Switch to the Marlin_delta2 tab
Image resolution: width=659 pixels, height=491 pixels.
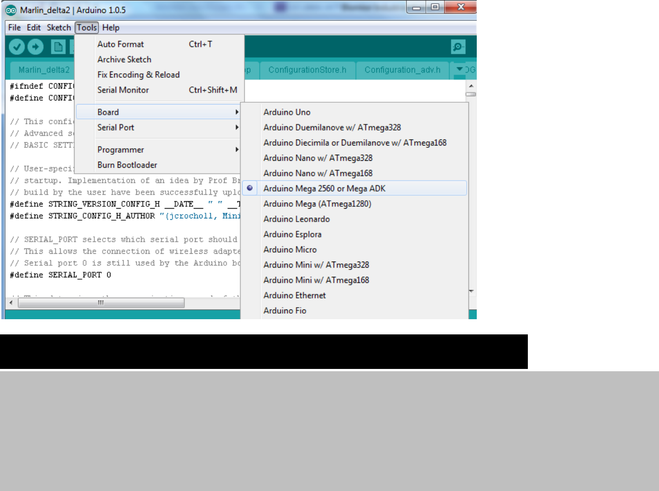coord(42,70)
